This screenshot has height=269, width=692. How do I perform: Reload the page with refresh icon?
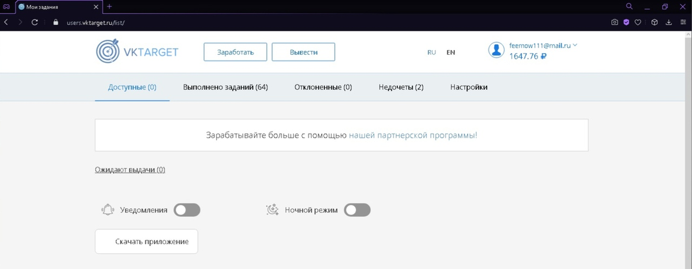point(35,22)
